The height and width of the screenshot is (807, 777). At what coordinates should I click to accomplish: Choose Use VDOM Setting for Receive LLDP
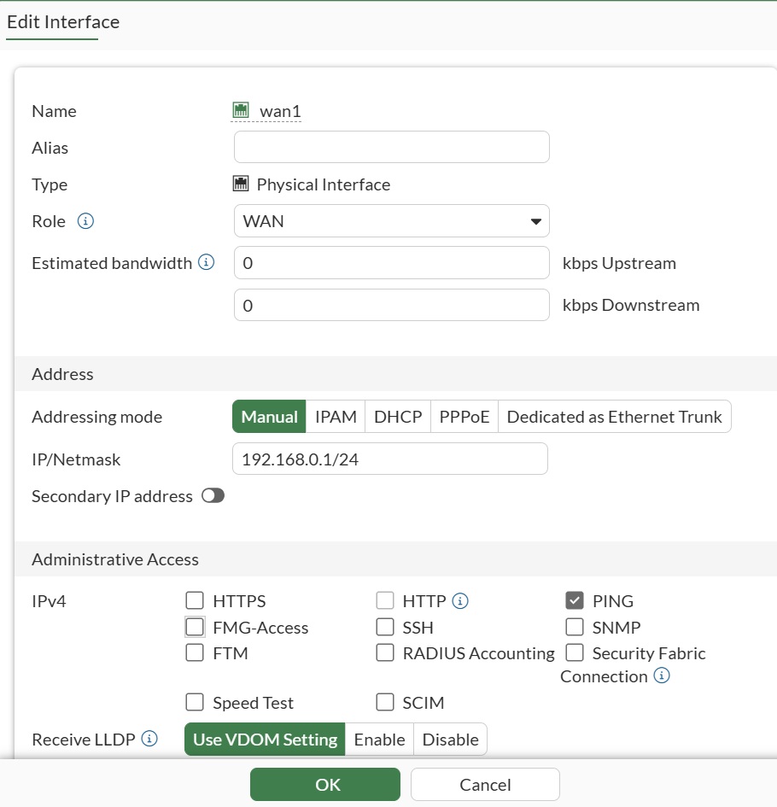click(265, 739)
